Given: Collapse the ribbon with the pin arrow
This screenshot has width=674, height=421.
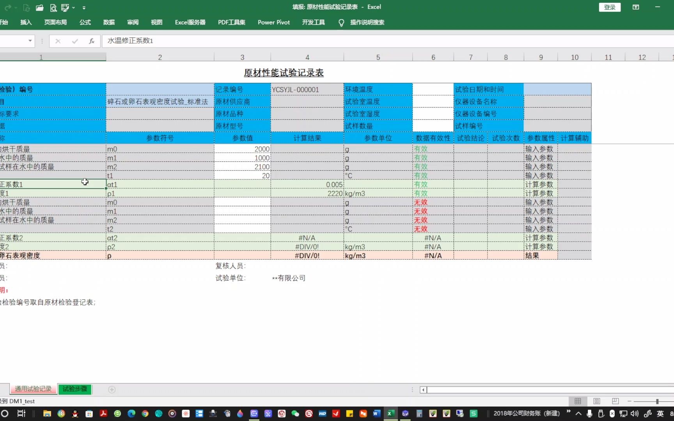Looking at the screenshot, I should (x=74, y=8).
